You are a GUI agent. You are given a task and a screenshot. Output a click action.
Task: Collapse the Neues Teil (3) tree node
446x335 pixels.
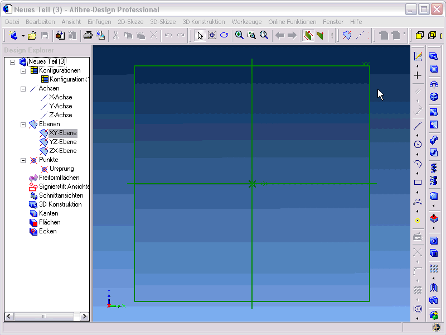(12, 62)
